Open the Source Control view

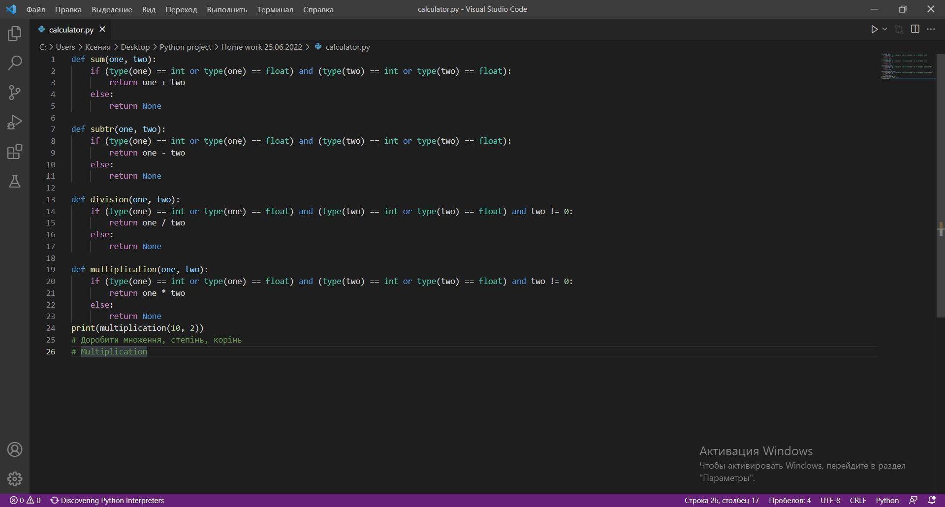pos(15,93)
